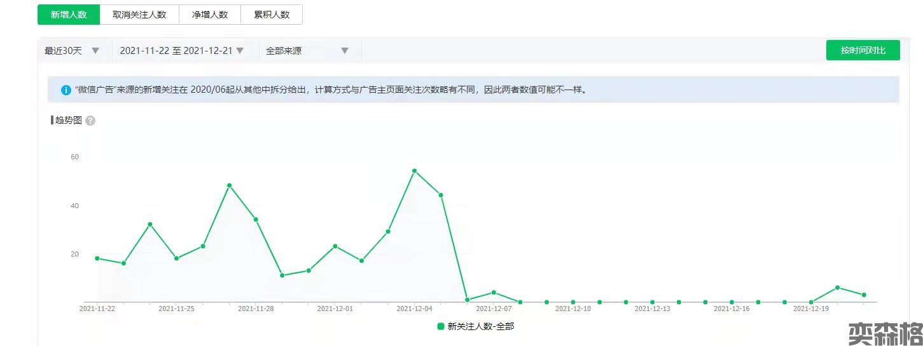
Task: Expand the 全部来源 source dropdown
Action: coord(308,51)
